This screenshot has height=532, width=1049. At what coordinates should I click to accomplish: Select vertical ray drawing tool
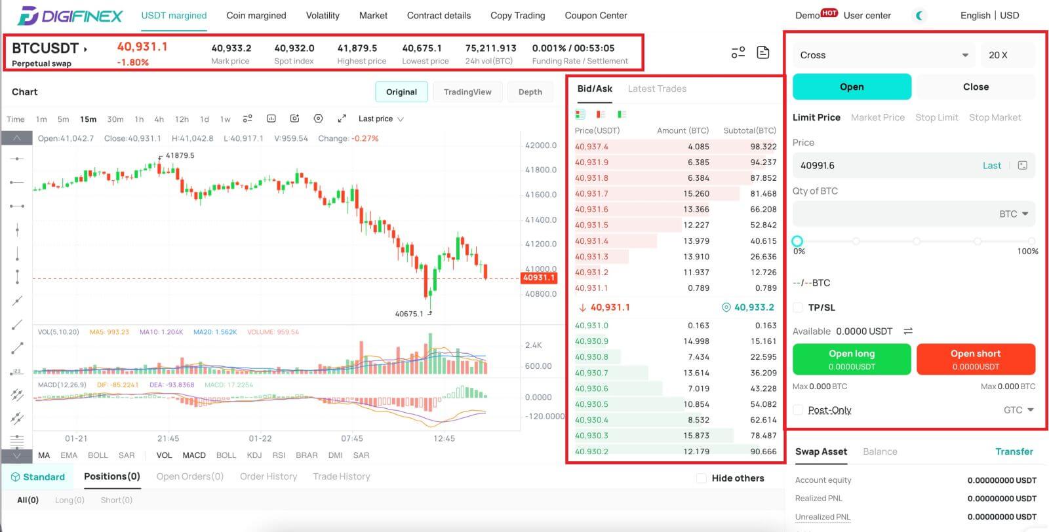17,253
